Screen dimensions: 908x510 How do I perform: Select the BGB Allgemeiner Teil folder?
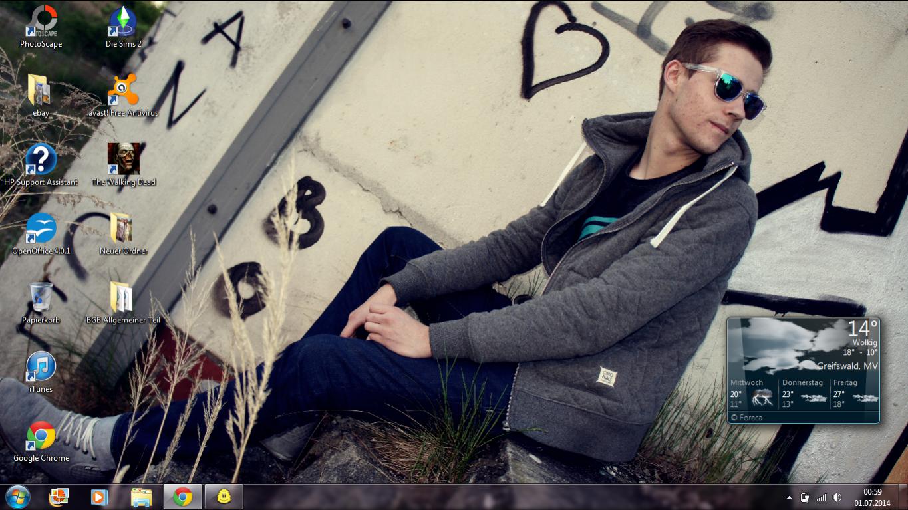pyautogui.click(x=122, y=297)
